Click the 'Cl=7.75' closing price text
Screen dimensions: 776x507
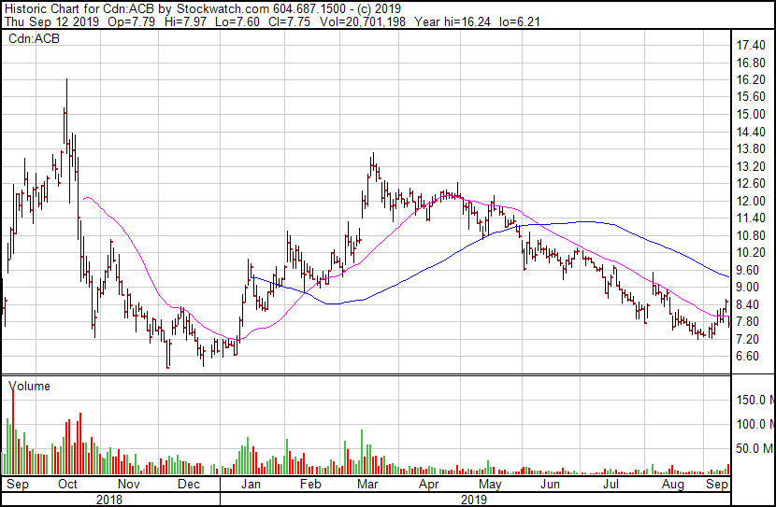tap(290, 21)
